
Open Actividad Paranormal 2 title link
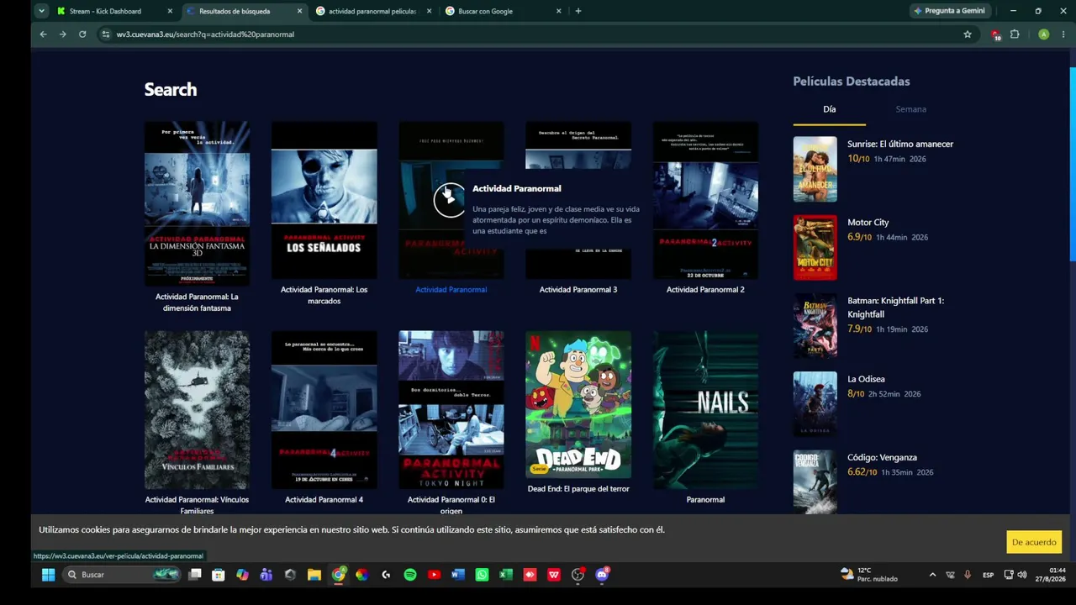point(705,290)
